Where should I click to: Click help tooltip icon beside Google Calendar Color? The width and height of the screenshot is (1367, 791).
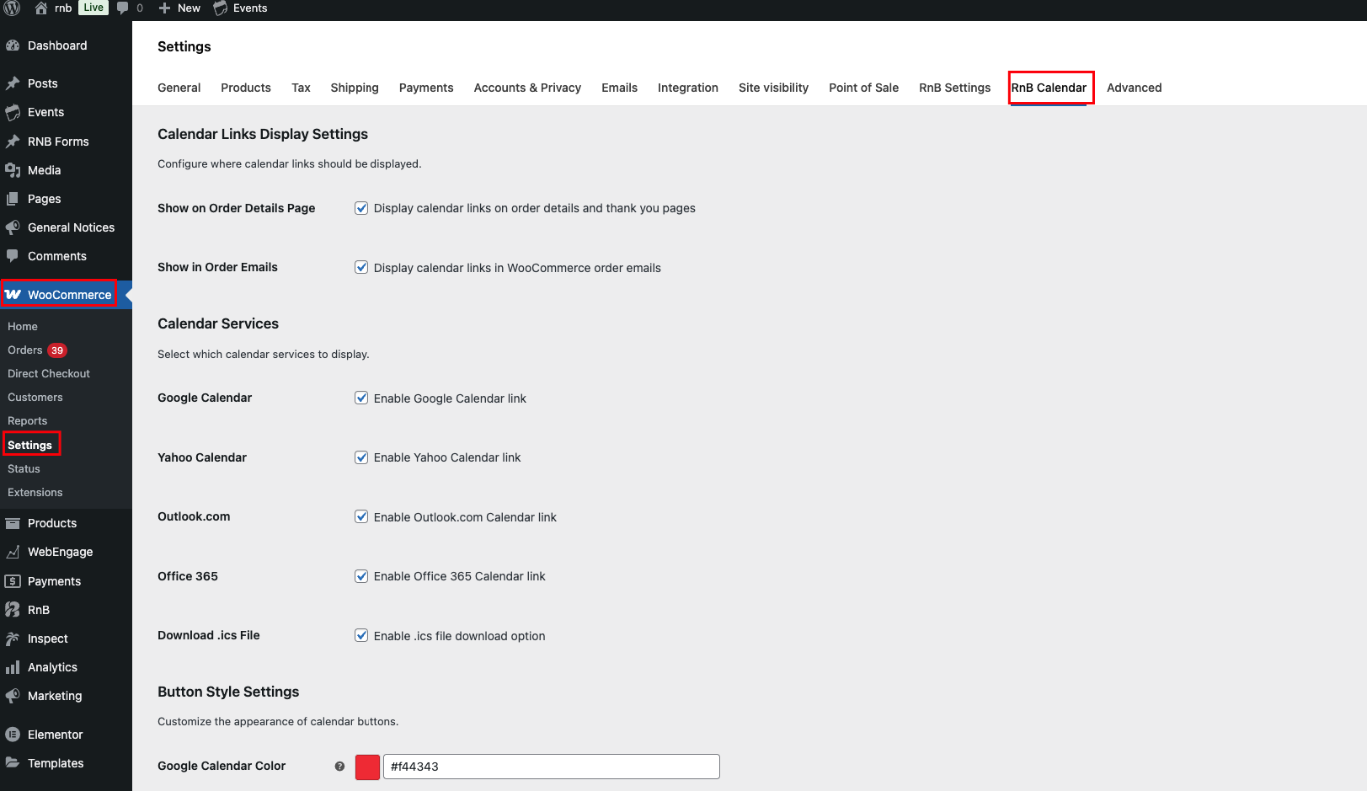[x=339, y=767]
